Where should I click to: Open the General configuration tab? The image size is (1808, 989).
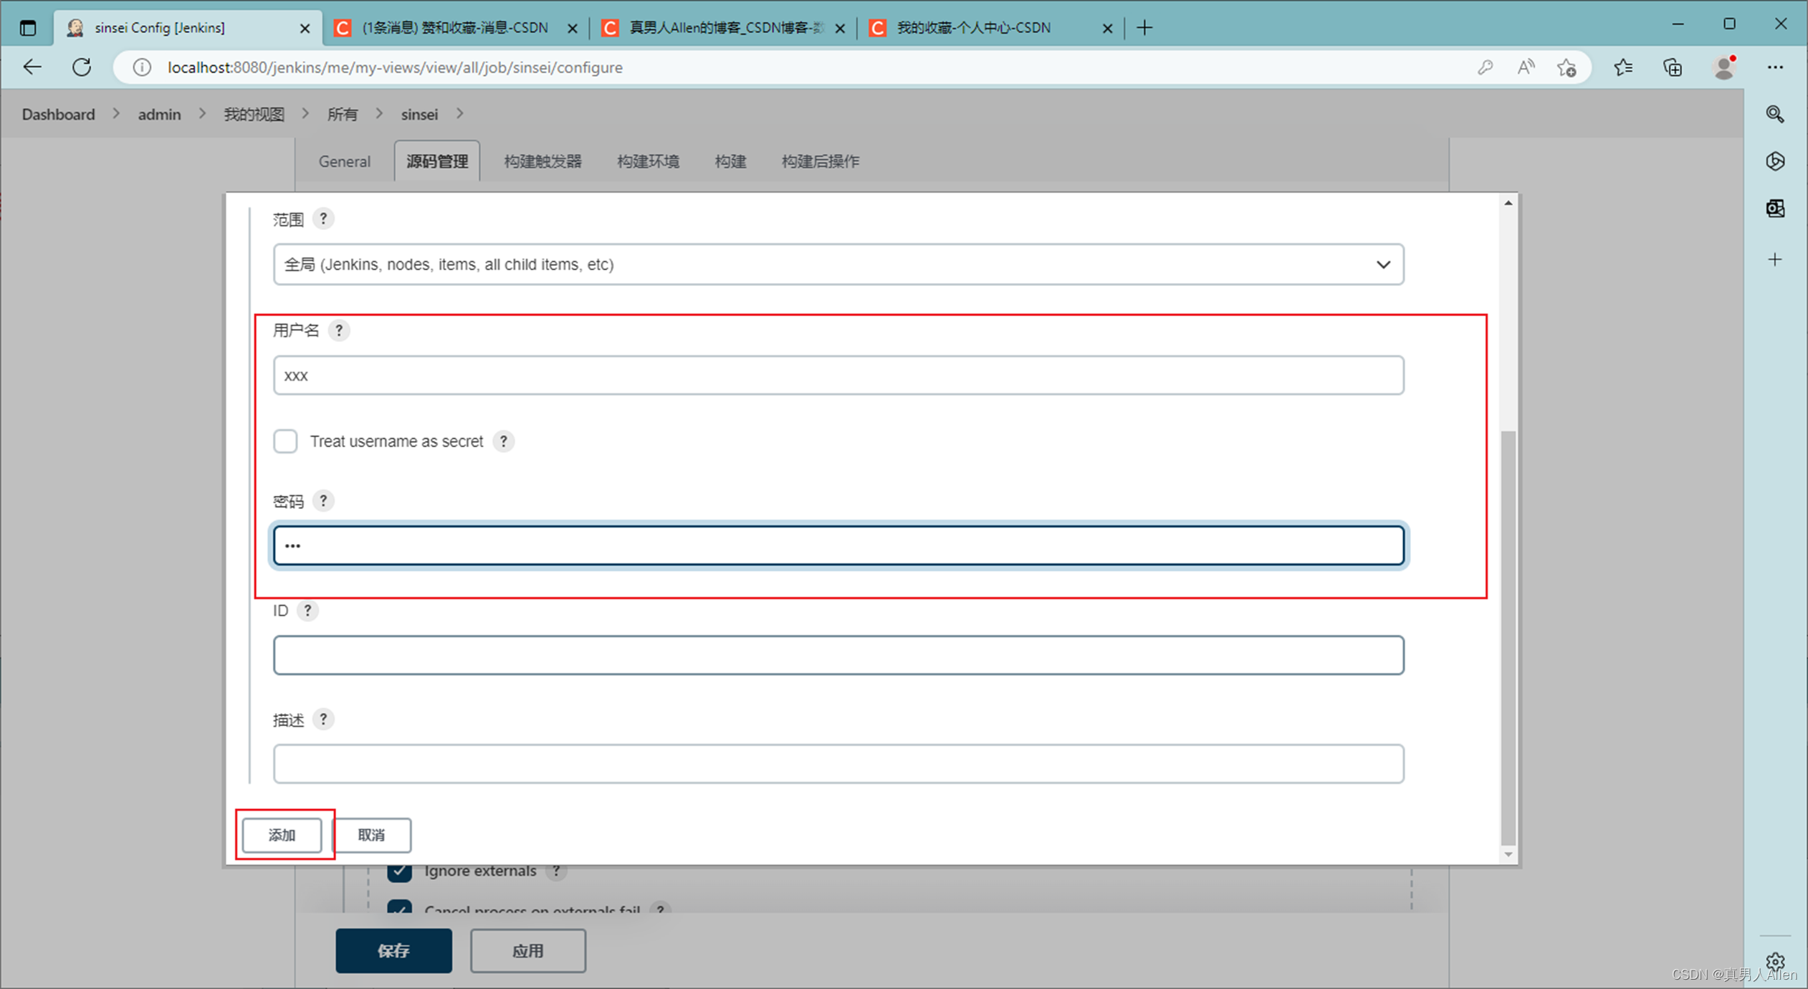pyautogui.click(x=345, y=161)
